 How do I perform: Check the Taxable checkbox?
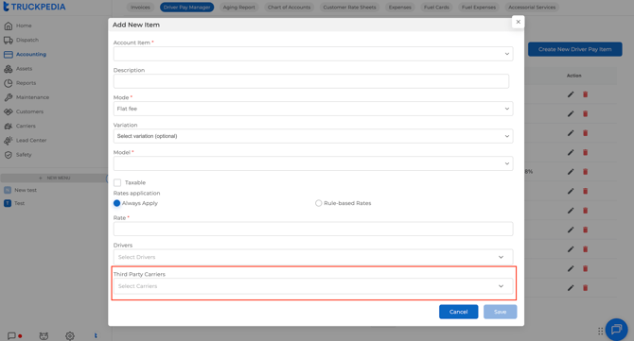click(117, 183)
